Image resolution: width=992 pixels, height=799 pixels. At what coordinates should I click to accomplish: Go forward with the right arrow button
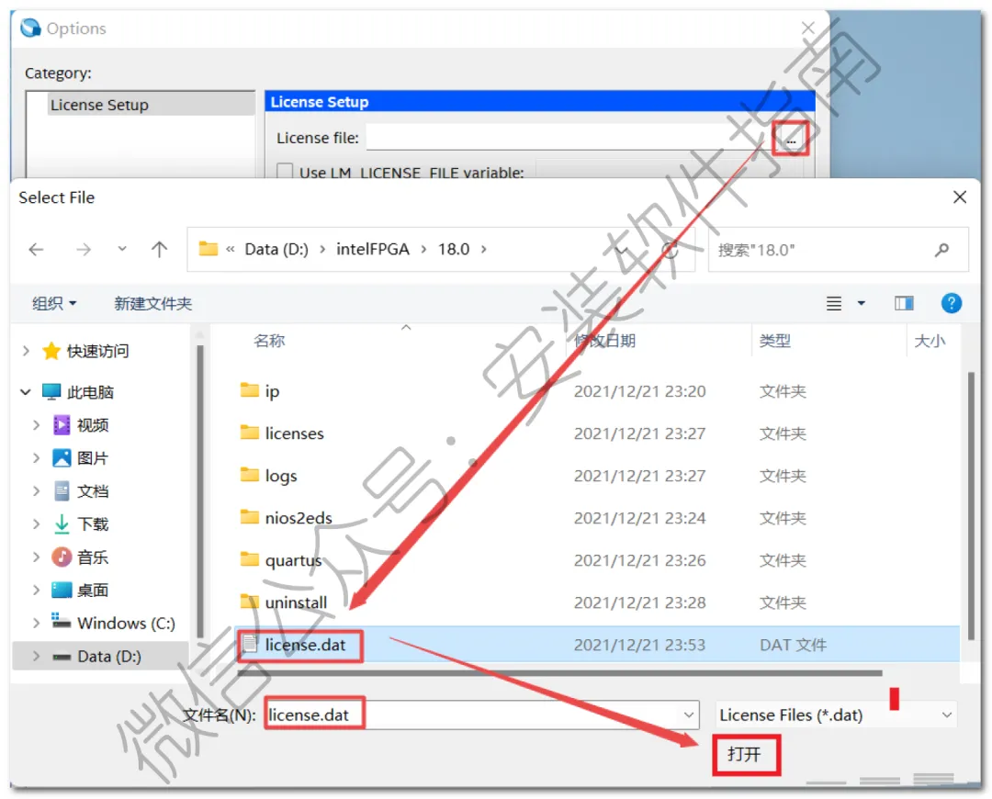tap(84, 250)
